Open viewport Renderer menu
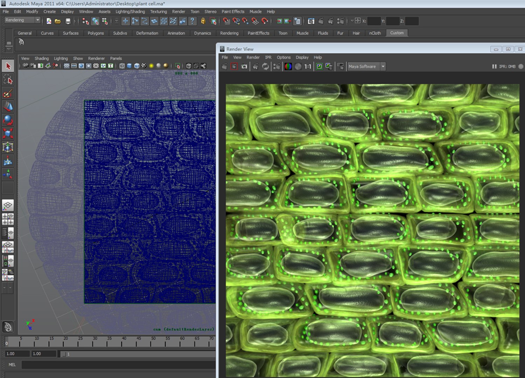This screenshot has height=378, width=525. [96, 58]
